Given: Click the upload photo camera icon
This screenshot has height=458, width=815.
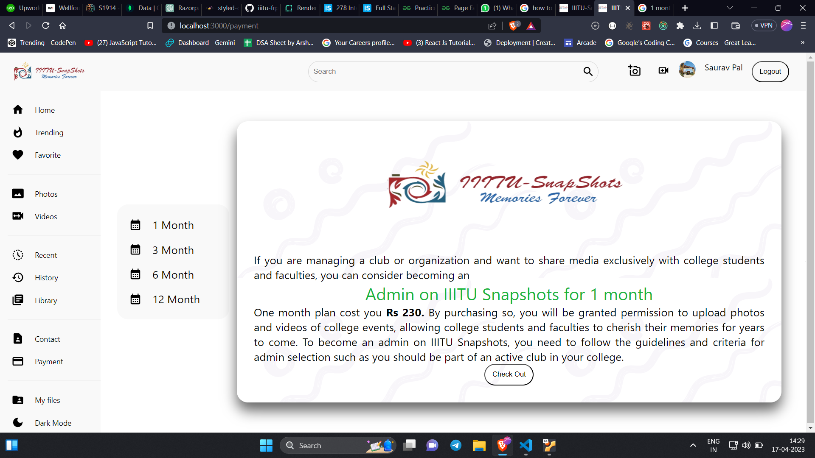Looking at the screenshot, I should [x=634, y=71].
